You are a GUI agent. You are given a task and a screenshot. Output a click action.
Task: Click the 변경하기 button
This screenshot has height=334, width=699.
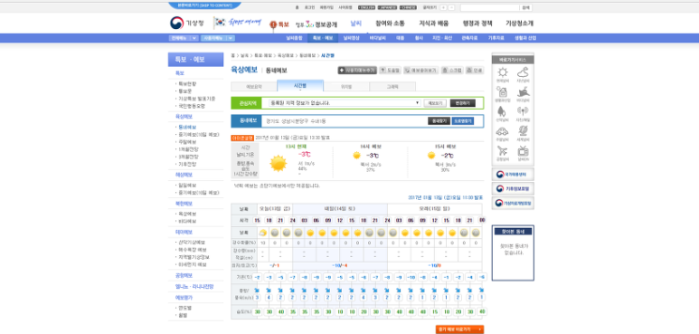[x=462, y=103]
